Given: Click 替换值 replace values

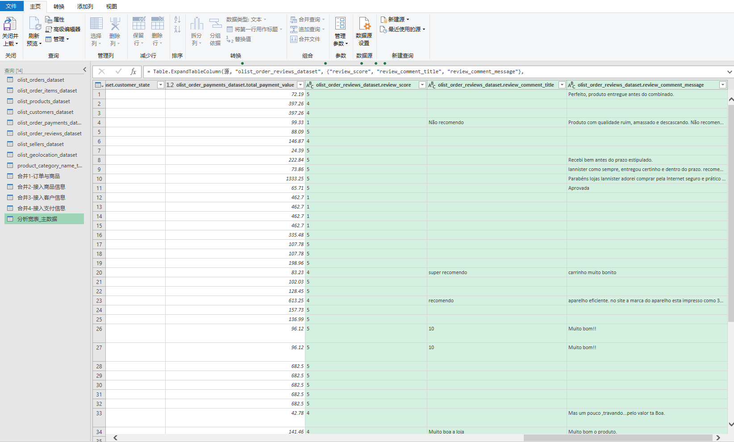Looking at the screenshot, I should 239,39.
